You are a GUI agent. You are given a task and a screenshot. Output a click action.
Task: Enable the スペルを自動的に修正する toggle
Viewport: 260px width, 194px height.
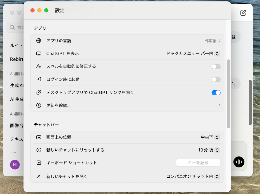(x=216, y=67)
